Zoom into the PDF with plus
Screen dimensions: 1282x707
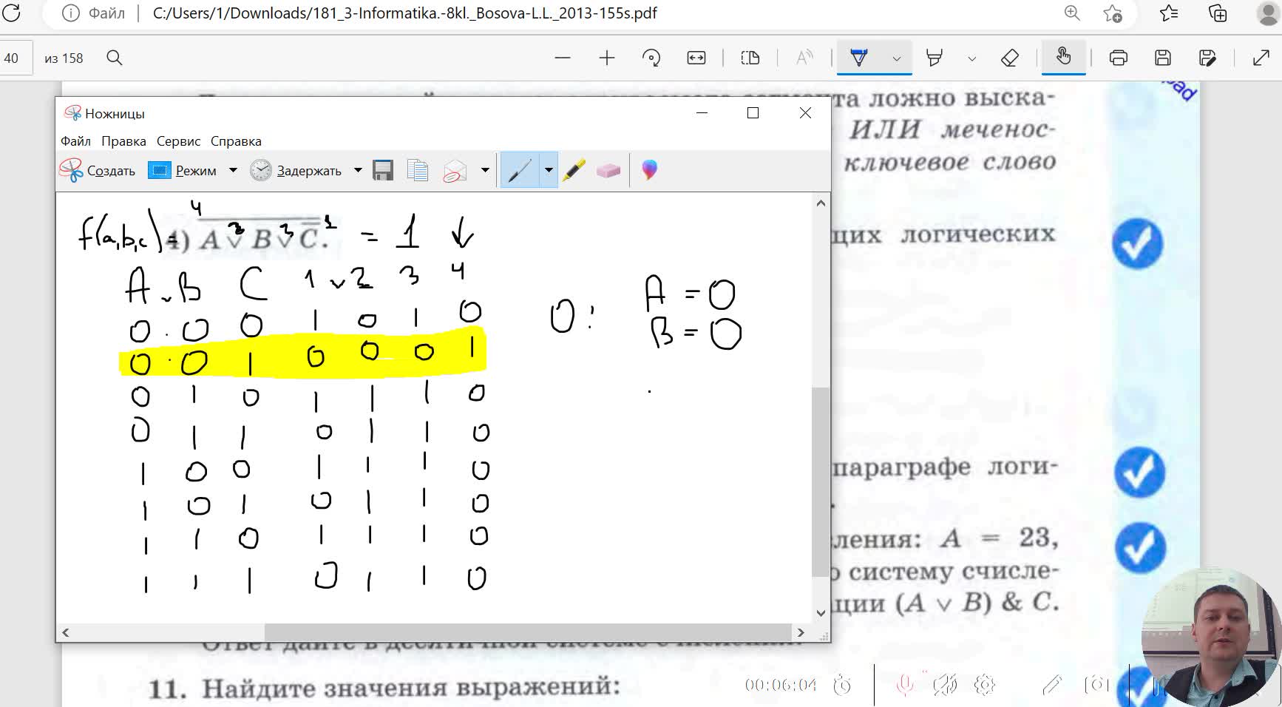[607, 58]
